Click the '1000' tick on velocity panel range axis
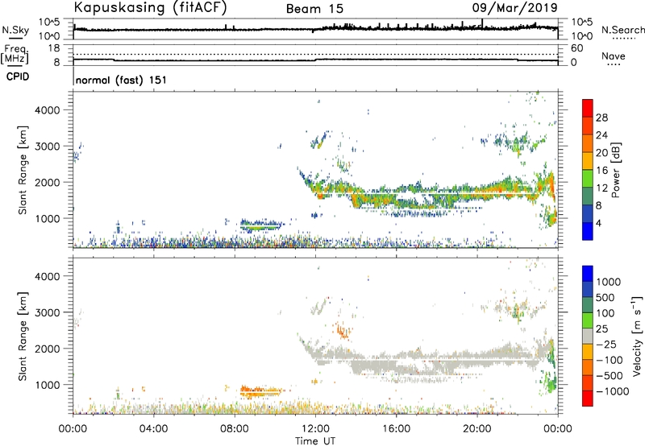The width and height of the screenshot is (645, 446). pyautogui.click(x=47, y=385)
